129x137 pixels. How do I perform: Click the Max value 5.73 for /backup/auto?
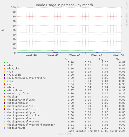[x=122, y=128]
